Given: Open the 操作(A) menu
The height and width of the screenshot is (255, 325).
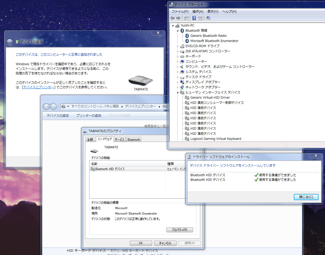Looking at the screenshot, I should pos(198,12).
